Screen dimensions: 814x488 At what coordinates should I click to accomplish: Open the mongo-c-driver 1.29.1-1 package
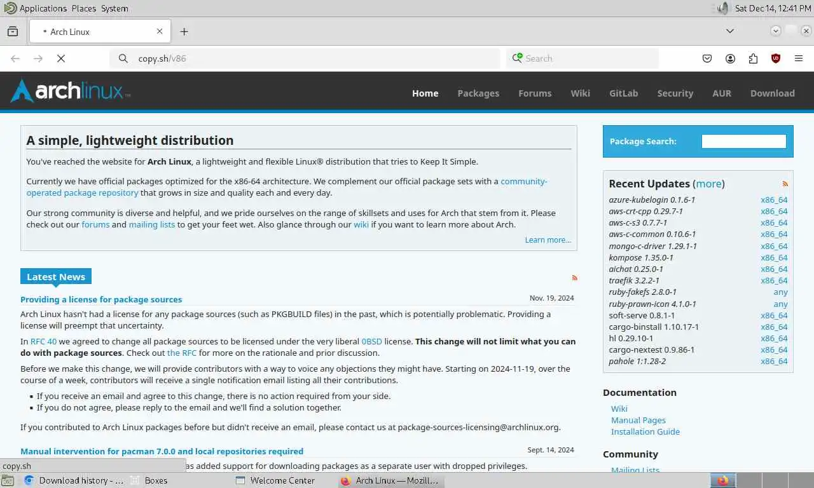[x=652, y=246]
